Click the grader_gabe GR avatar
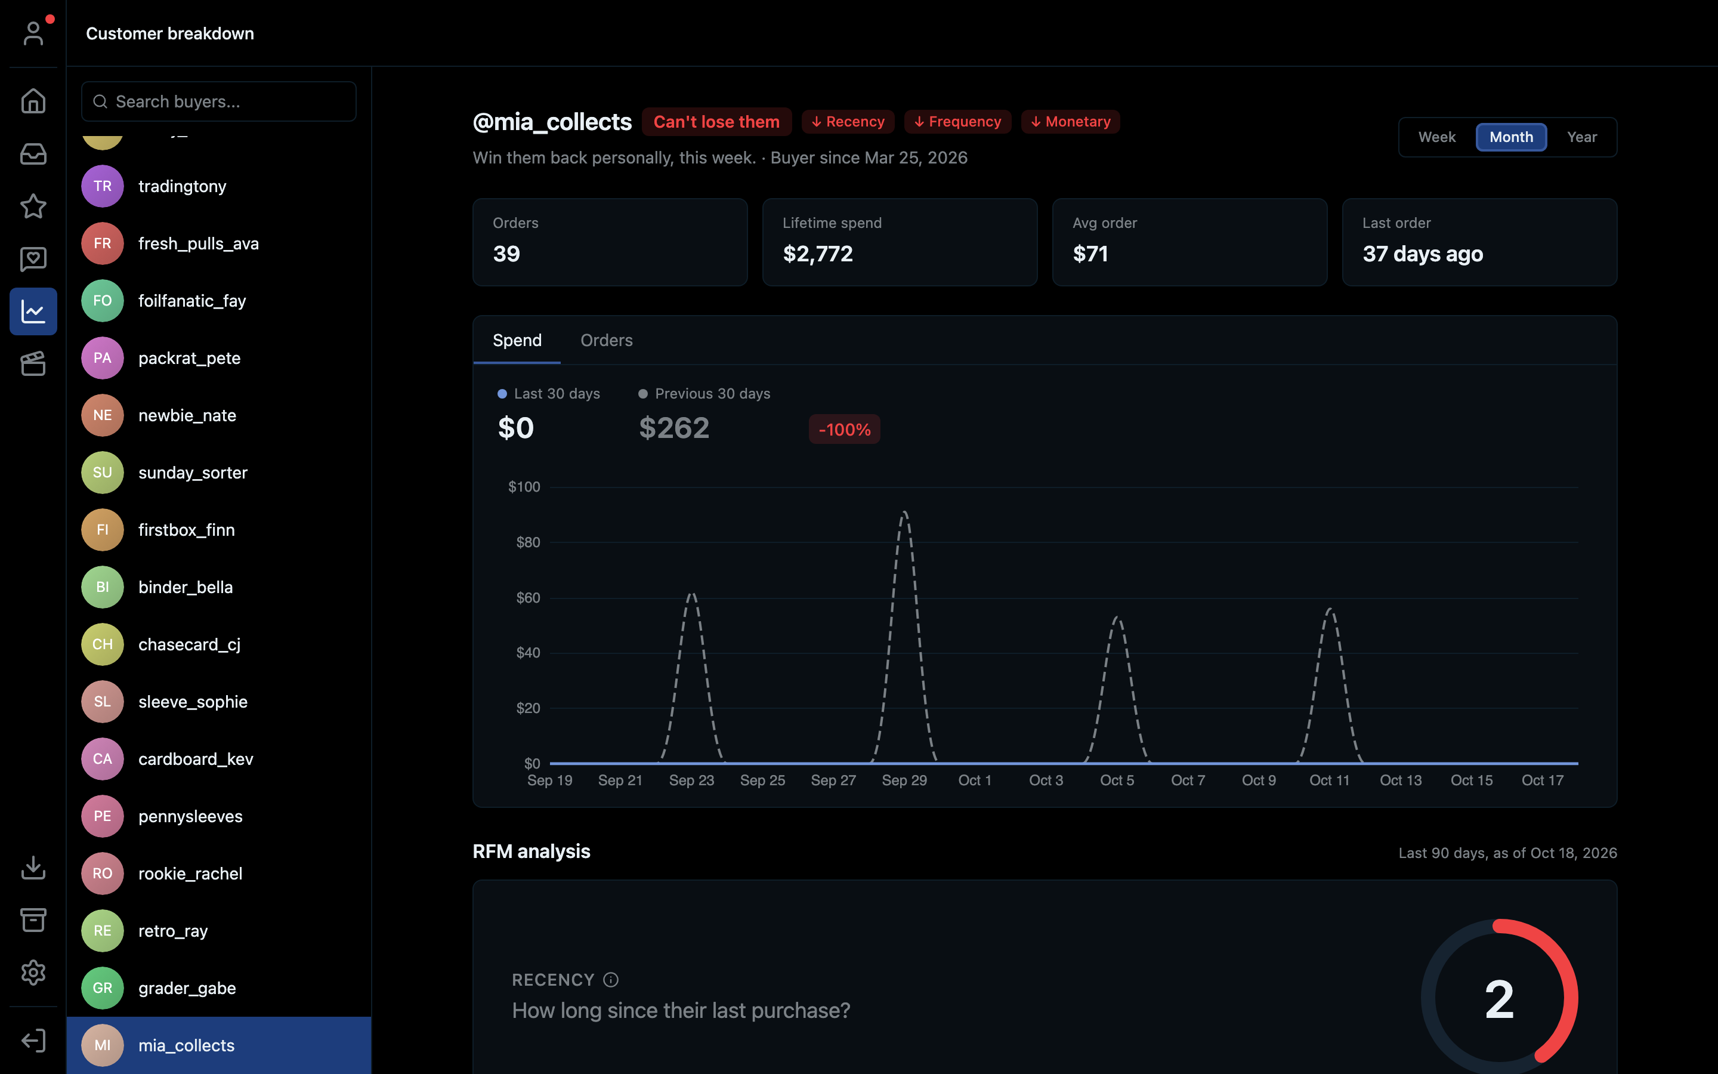This screenshot has height=1074, width=1718. click(102, 988)
